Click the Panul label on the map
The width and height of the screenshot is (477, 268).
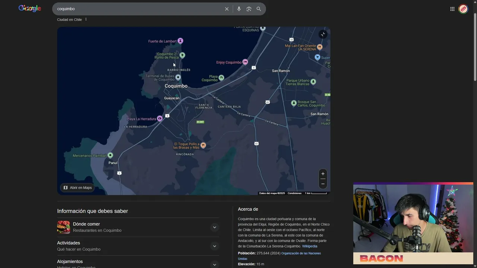click(113, 163)
